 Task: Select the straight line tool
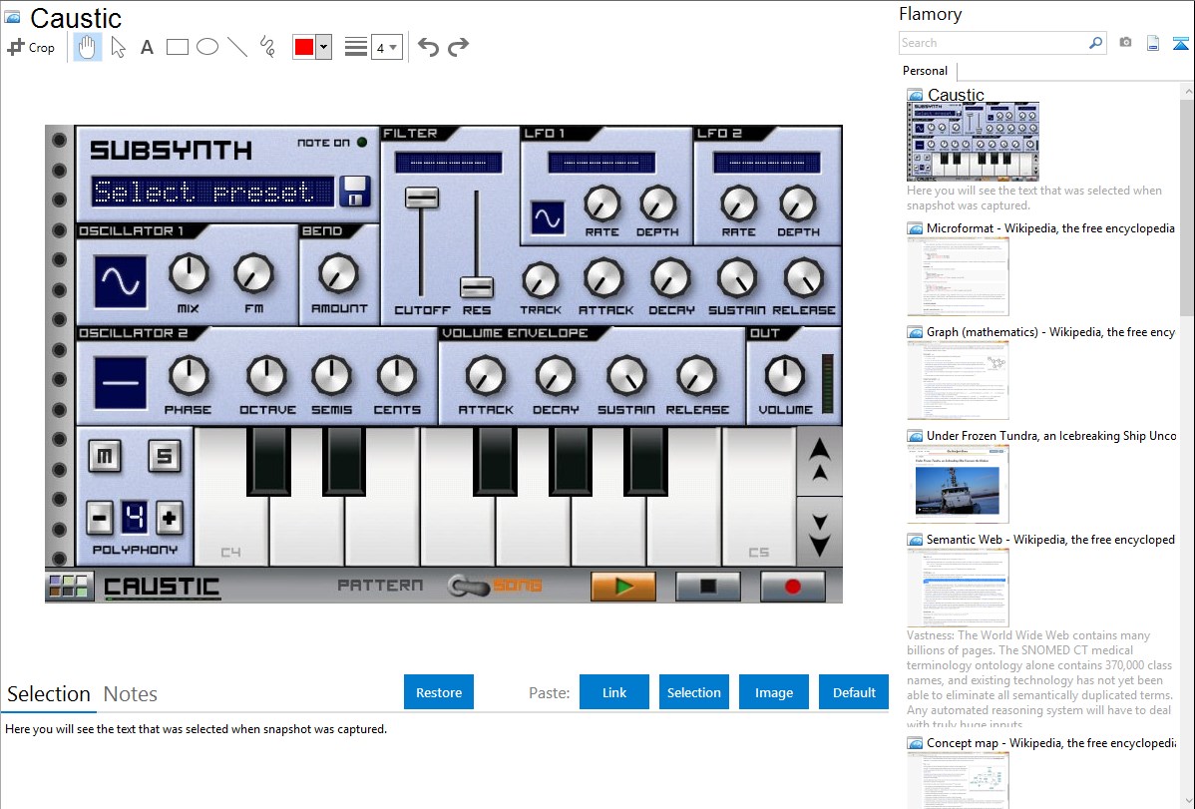click(x=237, y=47)
